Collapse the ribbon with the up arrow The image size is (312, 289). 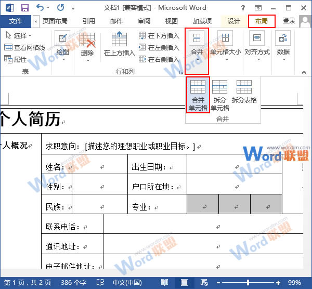pos(304,72)
